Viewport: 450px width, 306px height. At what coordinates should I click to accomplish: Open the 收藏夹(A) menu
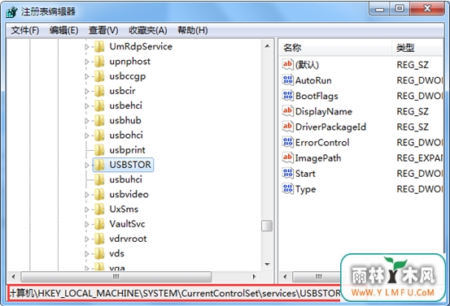(148, 30)
